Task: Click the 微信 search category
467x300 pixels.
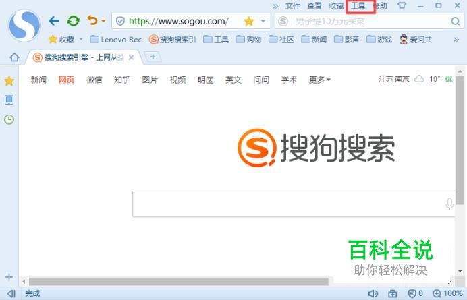Action: (x=94, y=80)
